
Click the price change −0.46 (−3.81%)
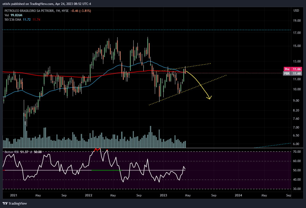tap(81, 11)
